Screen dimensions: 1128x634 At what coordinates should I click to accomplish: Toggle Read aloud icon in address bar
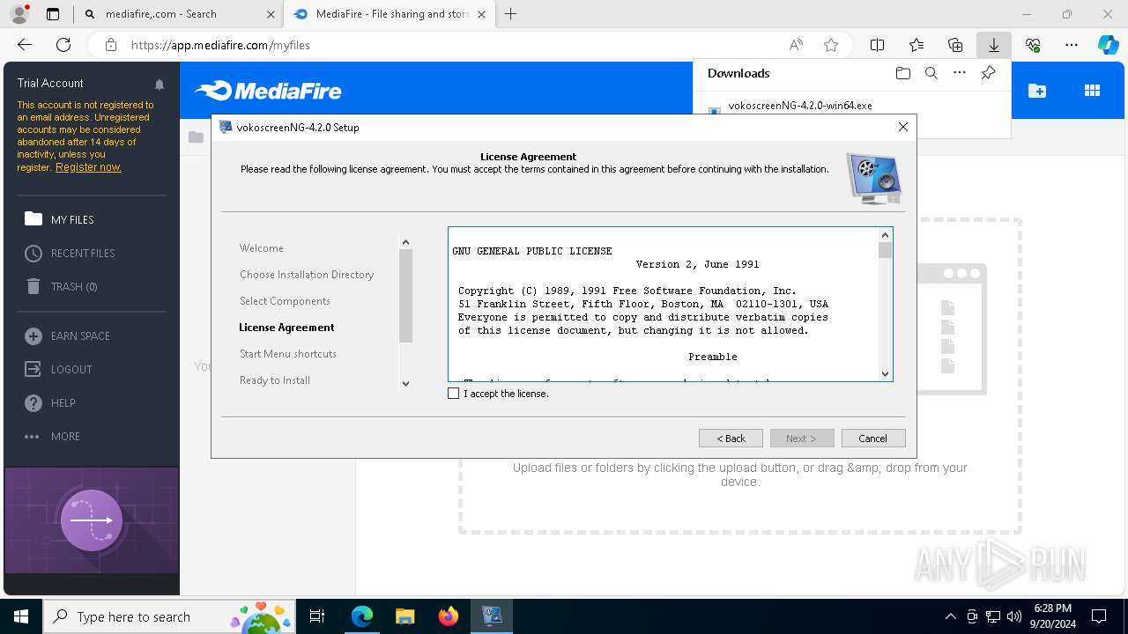point(796,45)
